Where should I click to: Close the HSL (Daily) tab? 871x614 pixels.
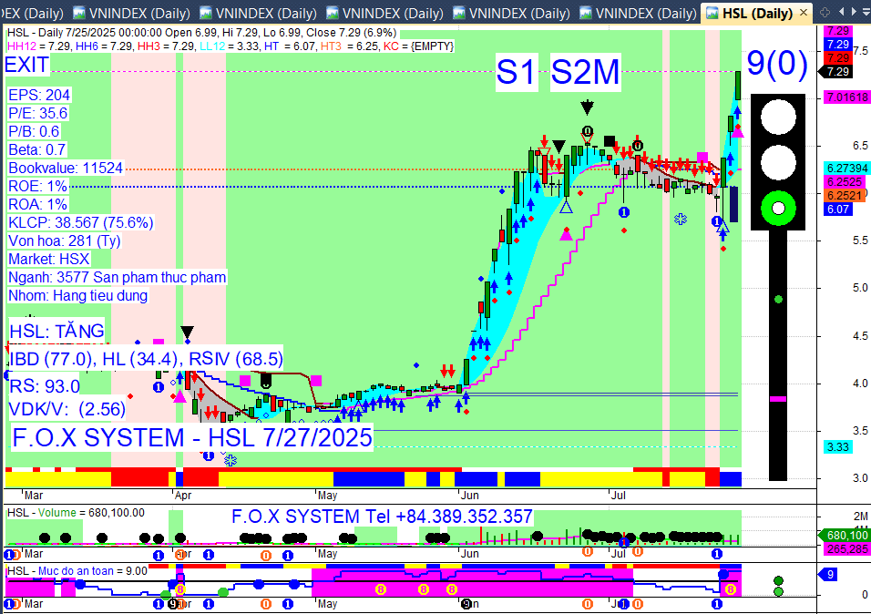pyautogui.click(x=804, y=12)
